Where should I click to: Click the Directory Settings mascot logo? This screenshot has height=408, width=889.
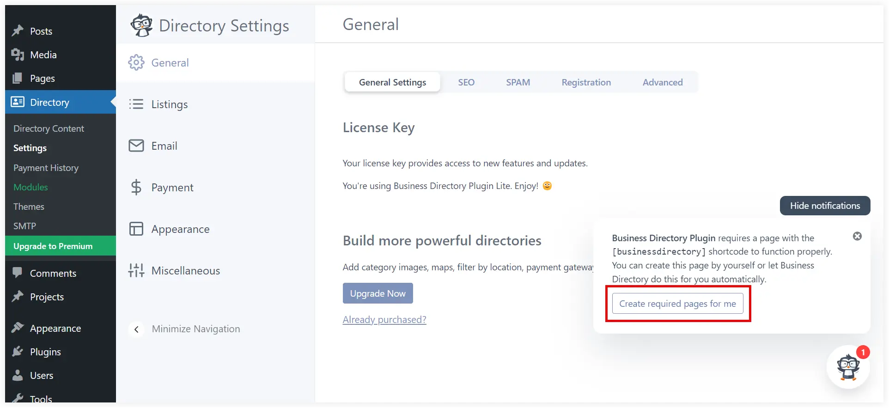(x=141, y=25)
